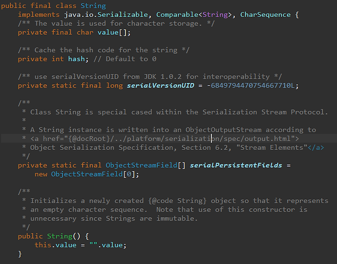The height and width of the screenshot is (264, 337).
Task: Click the serialVersionUID identifier
Action: [x=161, y=86]
